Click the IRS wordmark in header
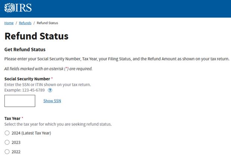The image size is (231, 156). click(23, 8)
